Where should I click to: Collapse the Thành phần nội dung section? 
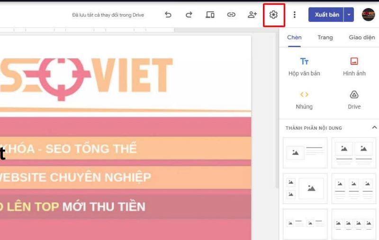(374, 127)
